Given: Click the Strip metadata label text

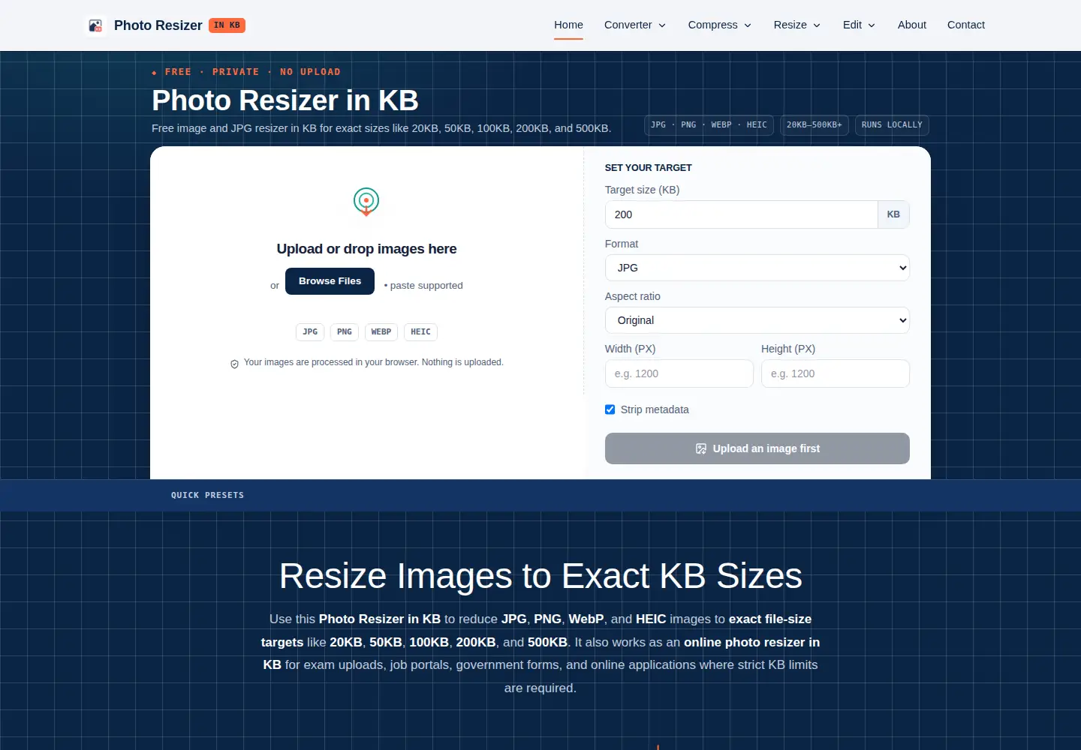Looking at the screenshot, I should [655, 409].
